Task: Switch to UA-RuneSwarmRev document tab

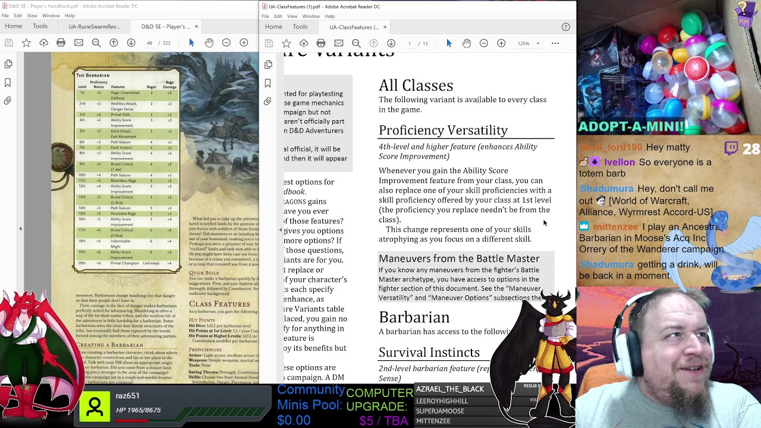Action: 94,27
